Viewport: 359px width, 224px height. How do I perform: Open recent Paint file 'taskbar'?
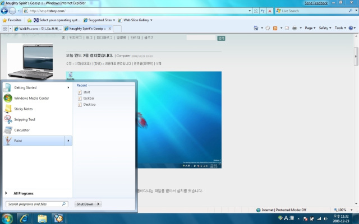tap(86, 99)
